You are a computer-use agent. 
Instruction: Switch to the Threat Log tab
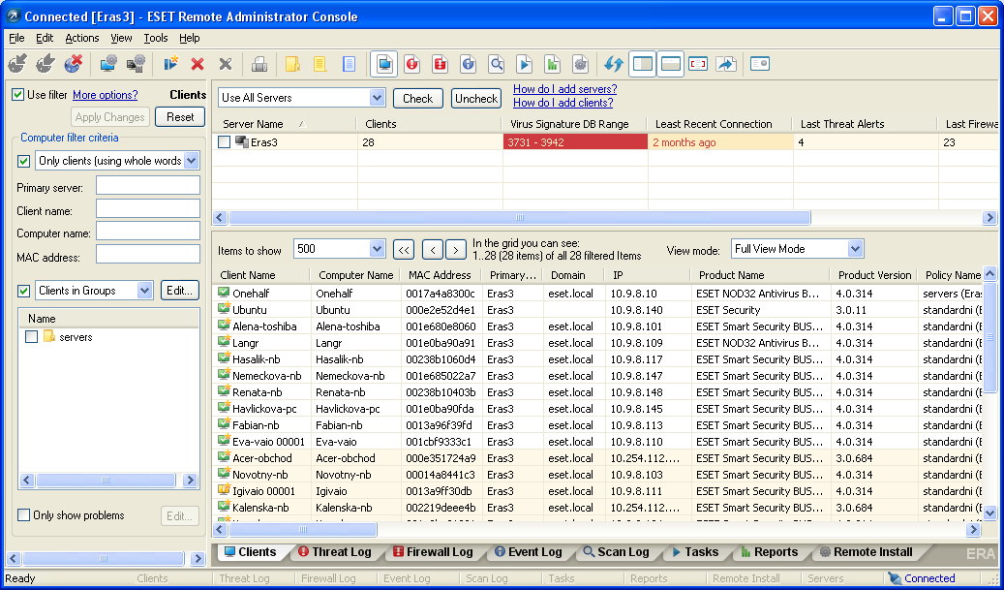coord(334,552)
